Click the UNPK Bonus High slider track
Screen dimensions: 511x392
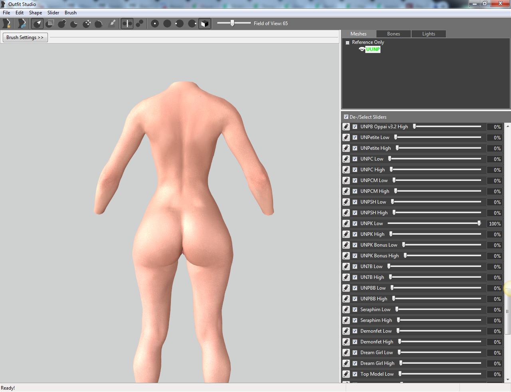442,256
